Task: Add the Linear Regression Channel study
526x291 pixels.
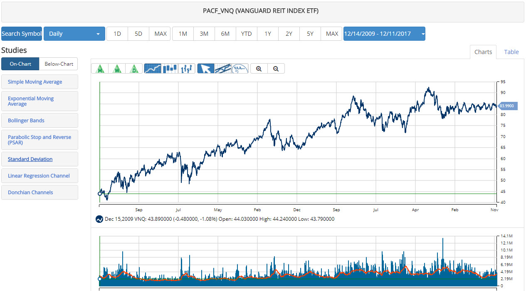Action: (40, 176)
